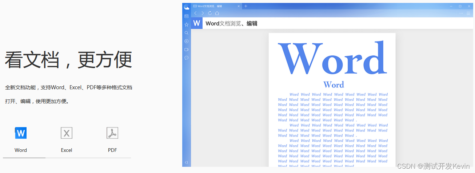475x173 pixels.
Task: Click the blue W document logo
Action: click(197, 23)
